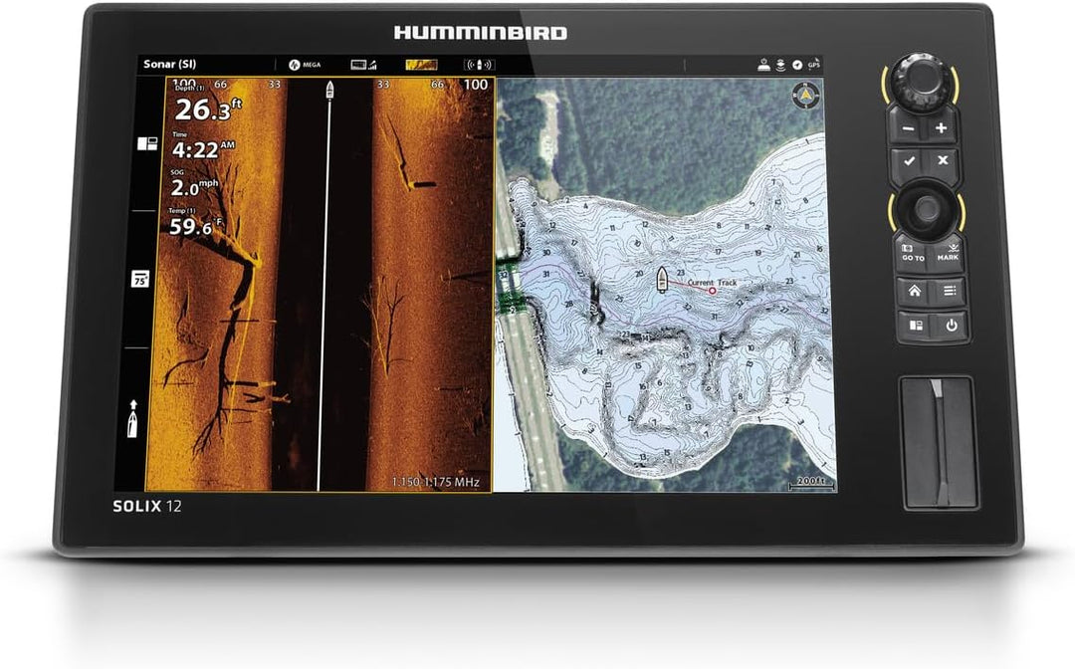The height and width of the screenshot is (669, 1075).
Task: Tap the boat icon atop the side imaging view
Action: 329,90
